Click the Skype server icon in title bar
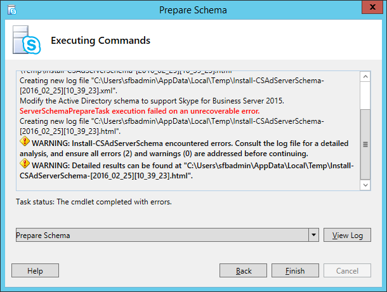Viewport: 387px width, 292px height. (12, 10)
